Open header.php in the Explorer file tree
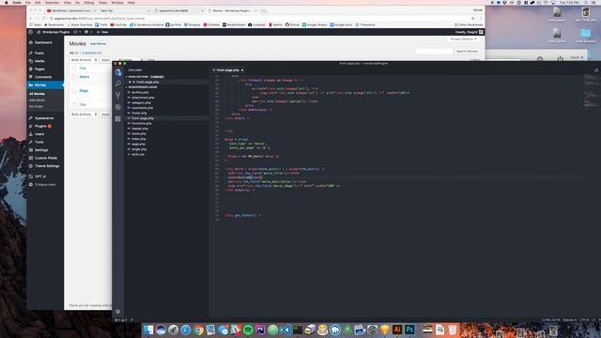Viewport: 601px width, 338px height. pyautogui.click(x=140, y=129)
